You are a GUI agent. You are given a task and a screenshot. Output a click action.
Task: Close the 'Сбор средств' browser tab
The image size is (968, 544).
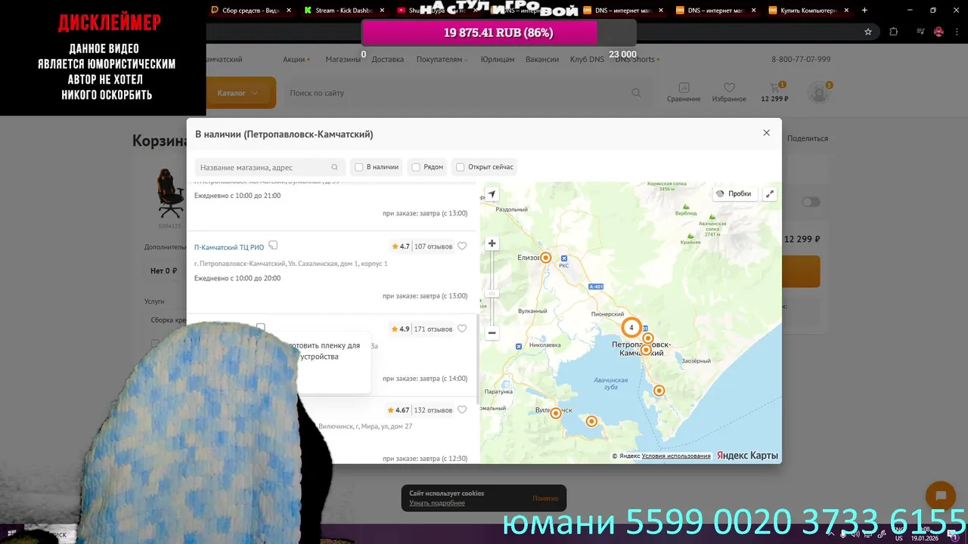289,11
